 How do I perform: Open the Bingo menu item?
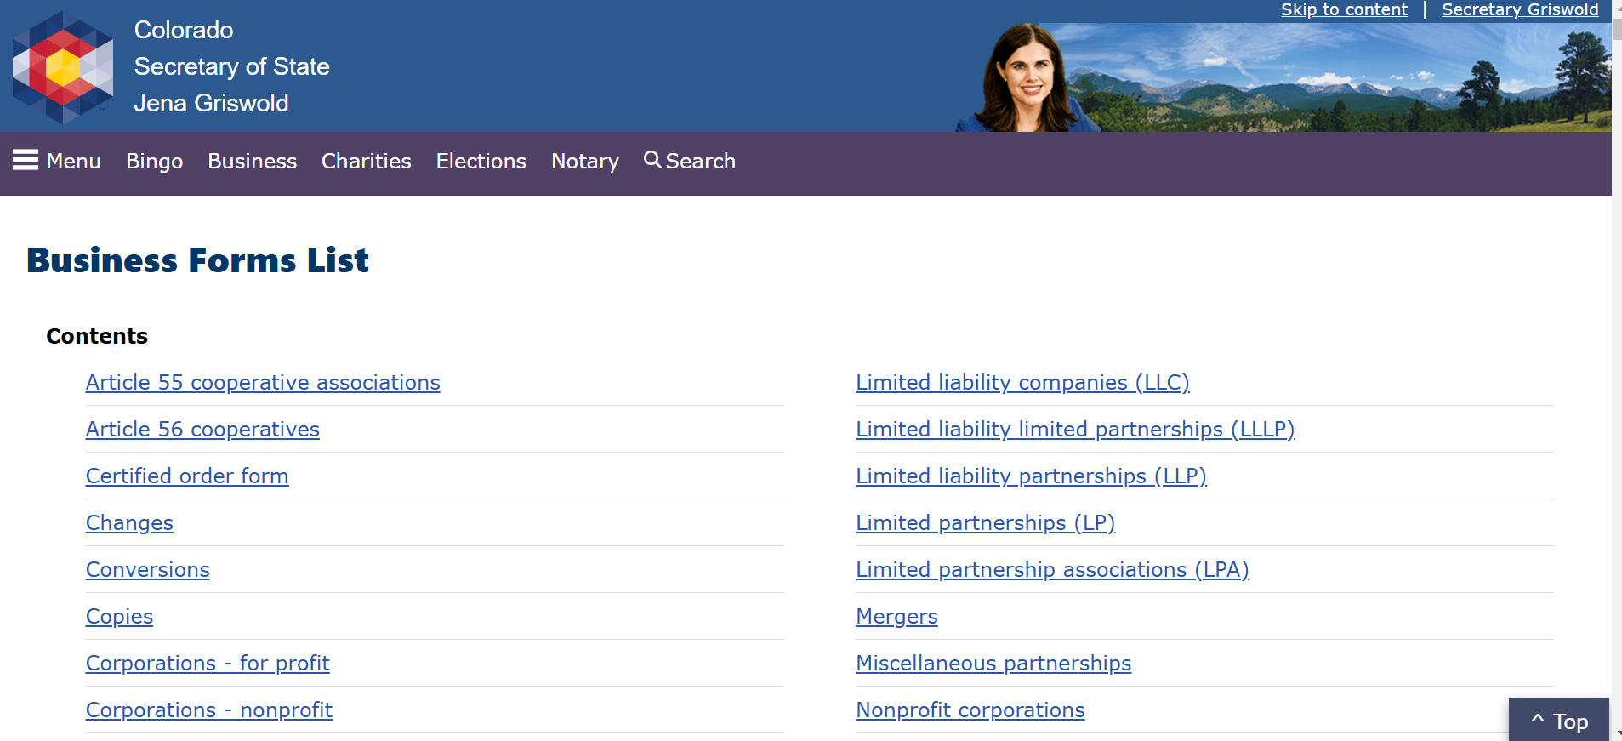[154, 161]
